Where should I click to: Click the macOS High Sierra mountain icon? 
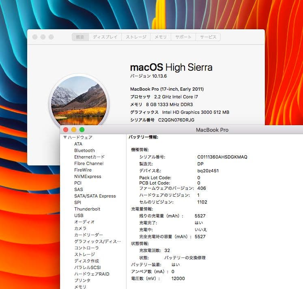point(79,101)
